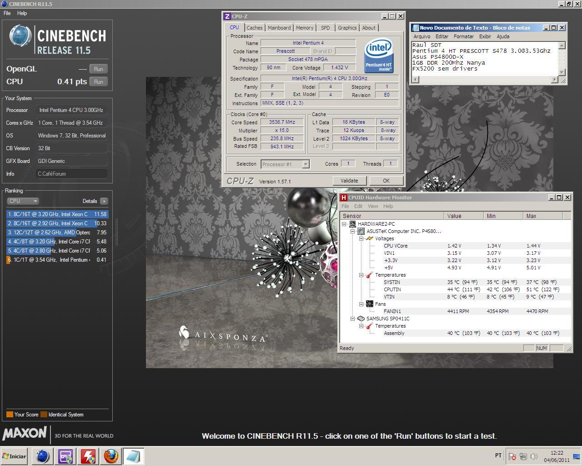Click the Info field C.CaféForum
The image size is (582, 466).
coord(72,174)
